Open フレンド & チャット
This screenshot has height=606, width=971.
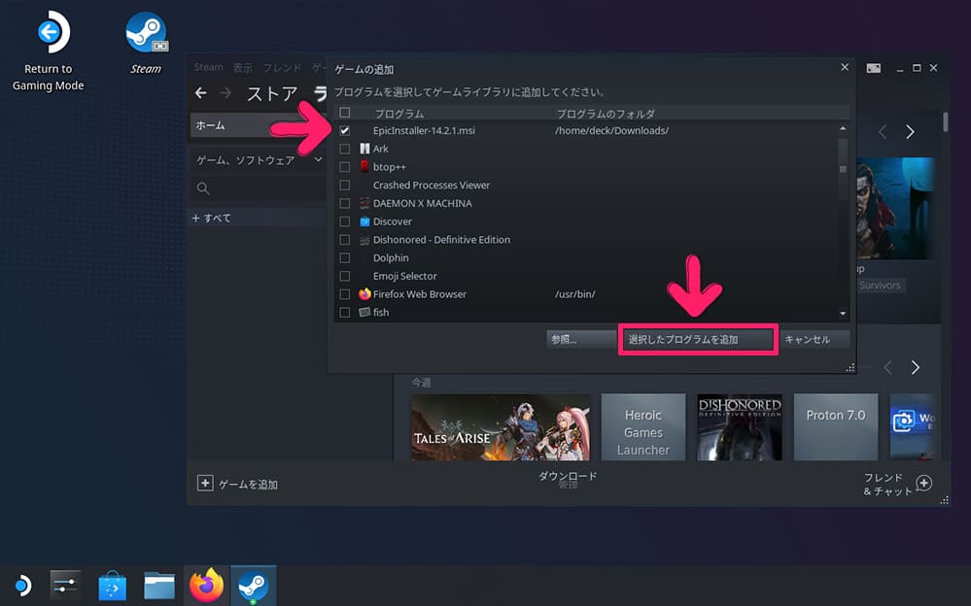click(887, 484)
